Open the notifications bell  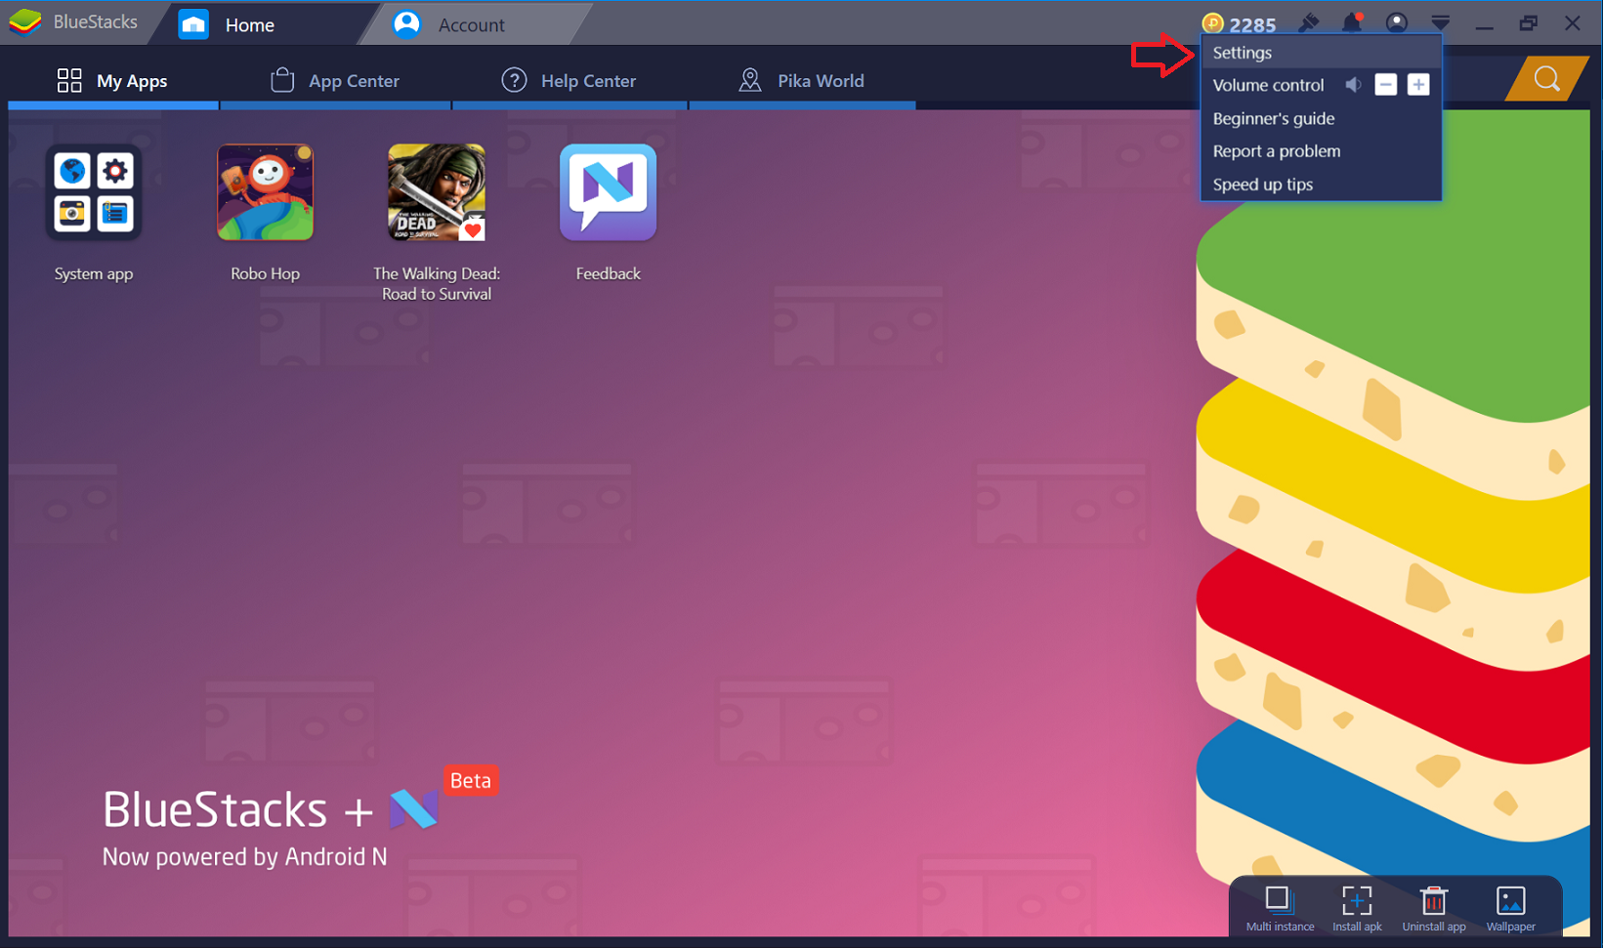pos(1352,22)
